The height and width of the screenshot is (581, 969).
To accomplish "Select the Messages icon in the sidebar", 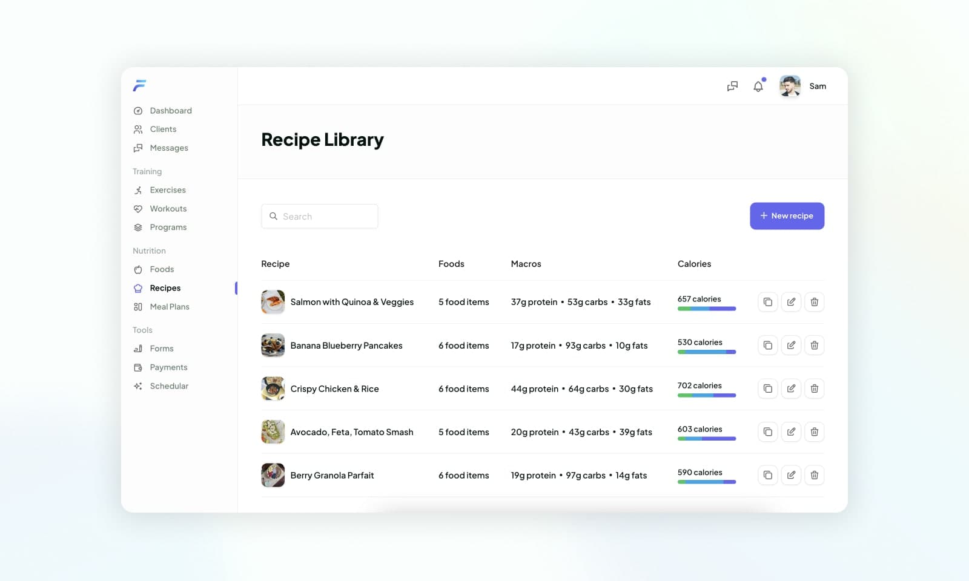I will tap(139, 148).
